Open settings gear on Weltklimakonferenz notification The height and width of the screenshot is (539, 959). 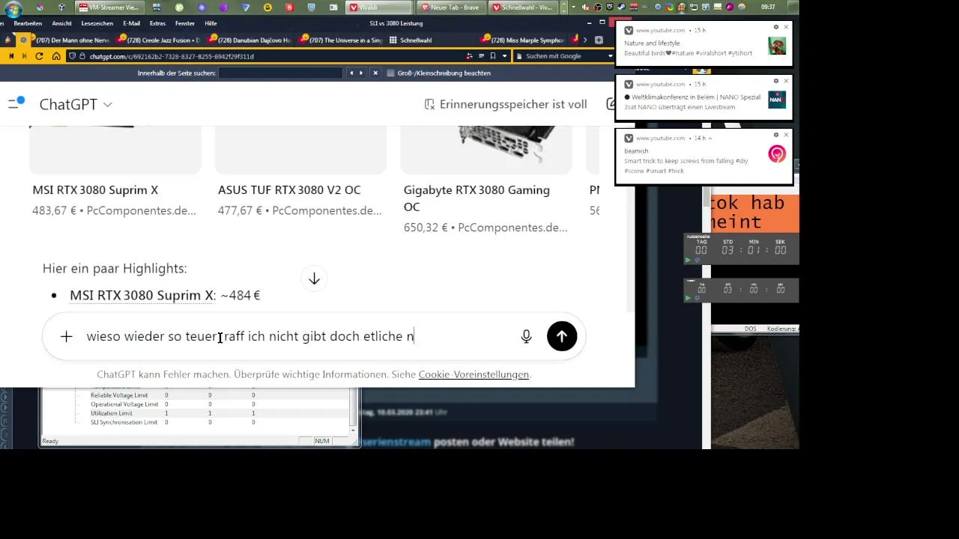(776, 81)
